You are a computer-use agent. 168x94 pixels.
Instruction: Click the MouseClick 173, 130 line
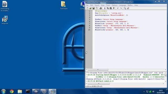(x=112, y=23)
